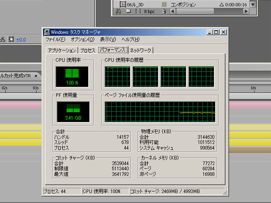Click the 最大値 value 2641792

[x=120, y=174]
